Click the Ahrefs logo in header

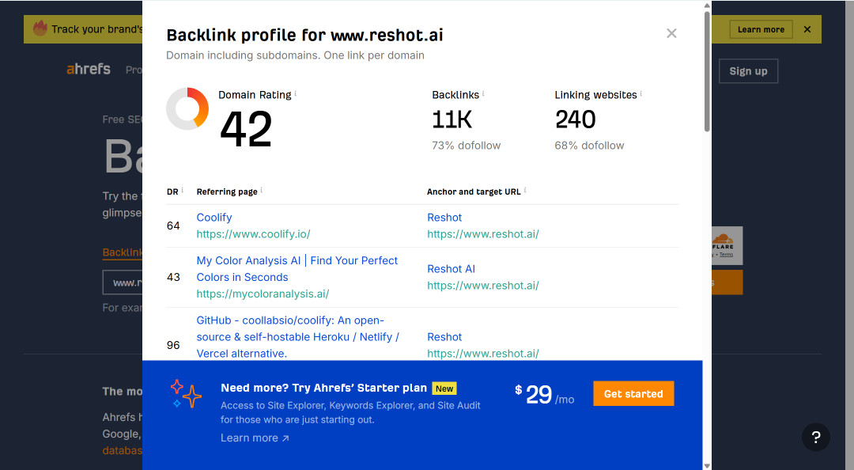click(89, 70)
